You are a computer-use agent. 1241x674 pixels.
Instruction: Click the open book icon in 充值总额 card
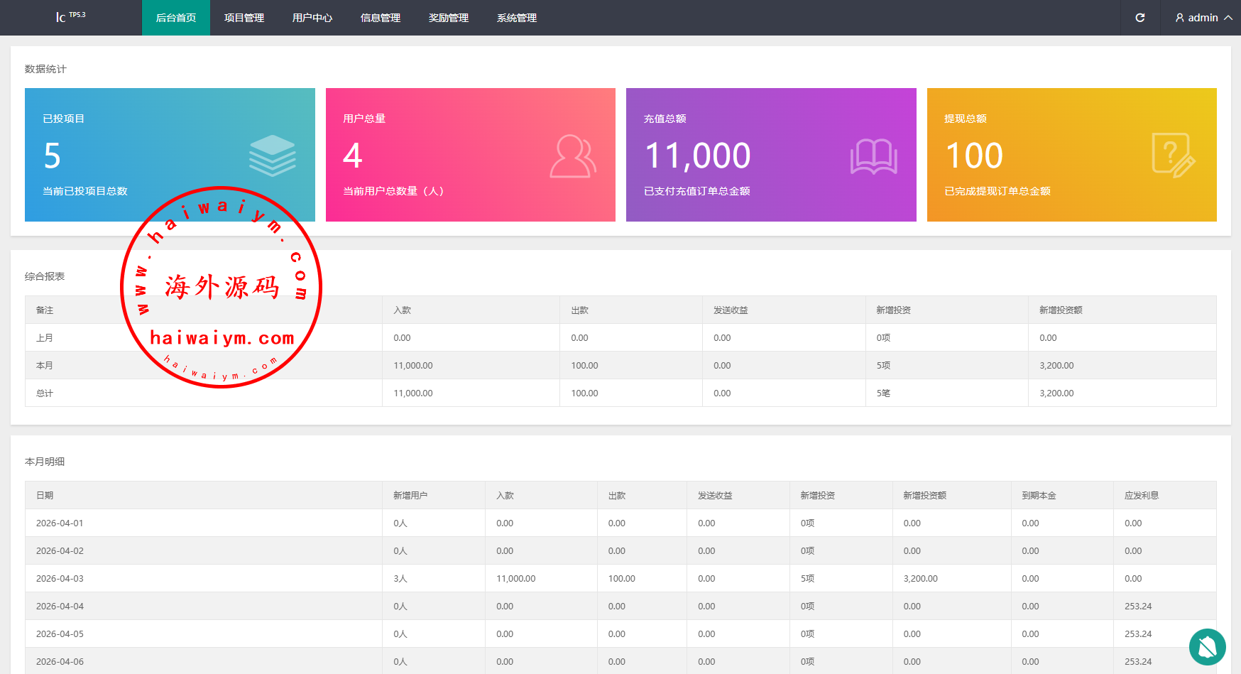pos(873,156)
